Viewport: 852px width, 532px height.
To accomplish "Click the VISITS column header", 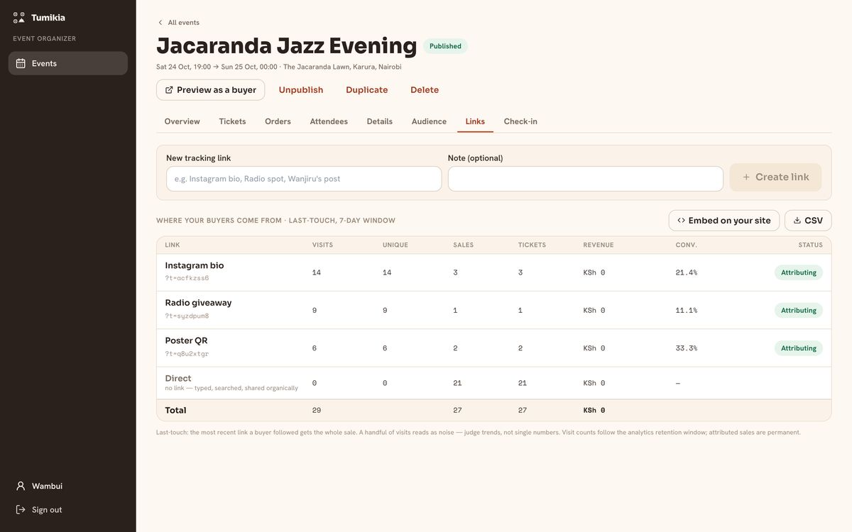I will 322,245.
